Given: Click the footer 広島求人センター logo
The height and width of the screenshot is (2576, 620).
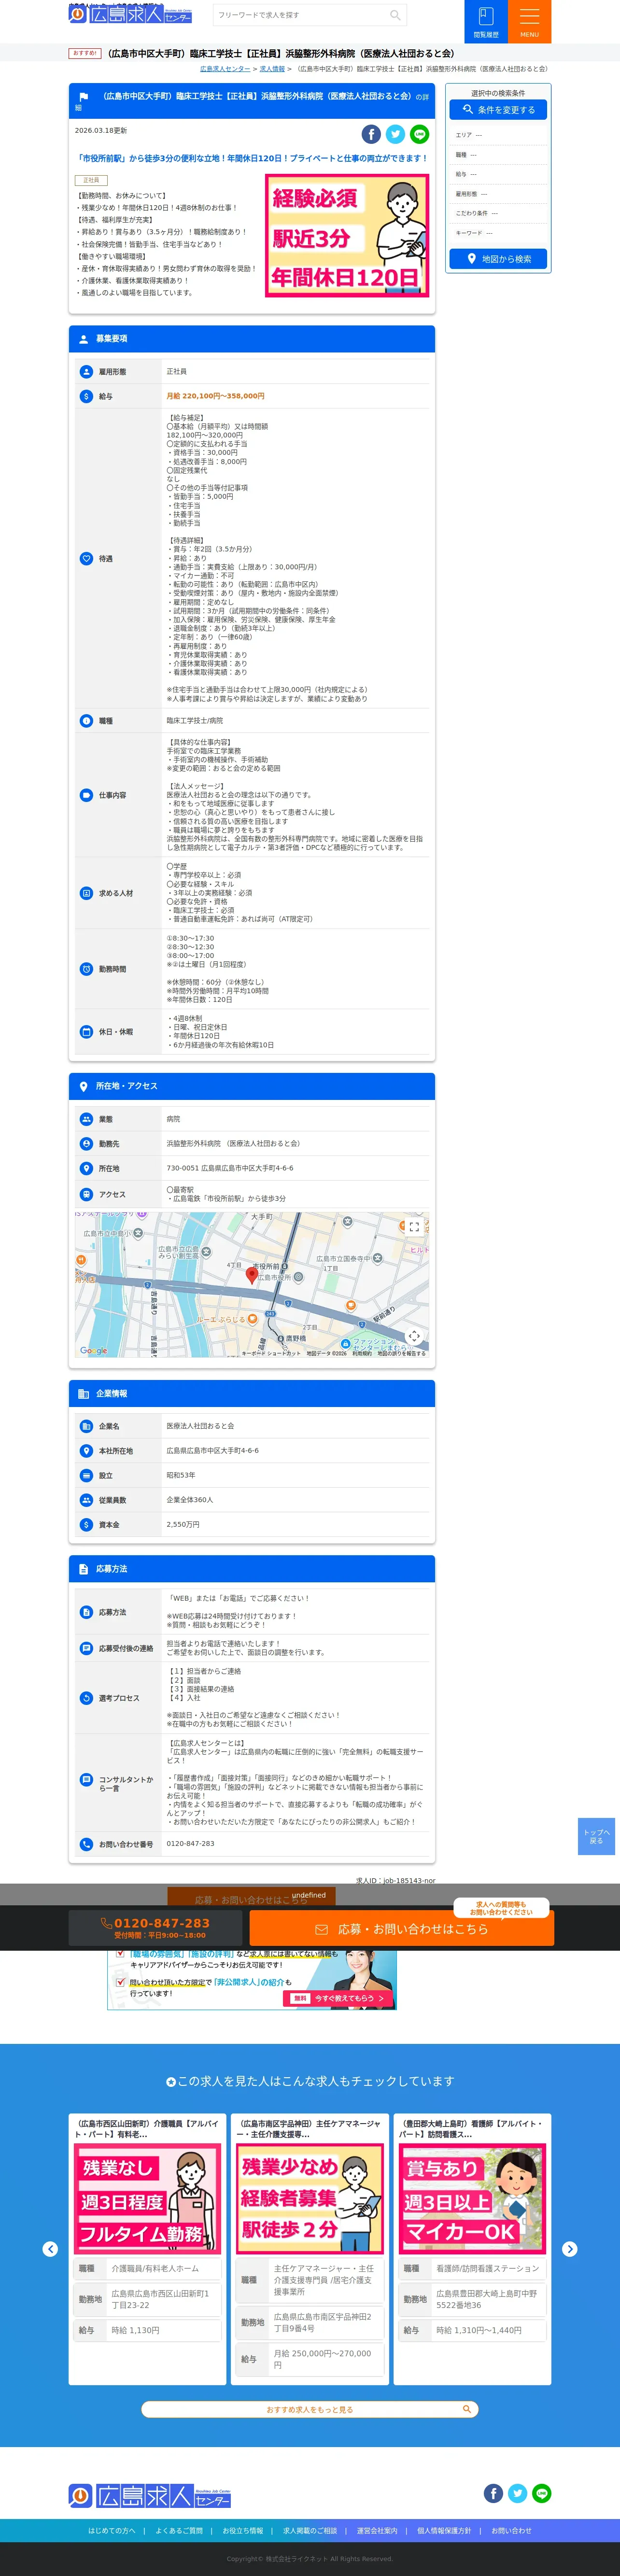Looking at the screenshot, I should click(x=149, y=2496).
